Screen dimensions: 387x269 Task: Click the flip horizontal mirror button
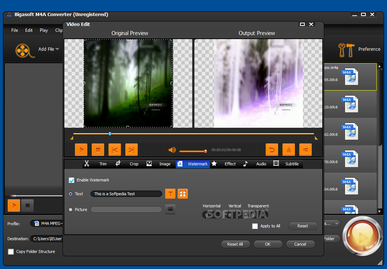(x=289, y=150)
